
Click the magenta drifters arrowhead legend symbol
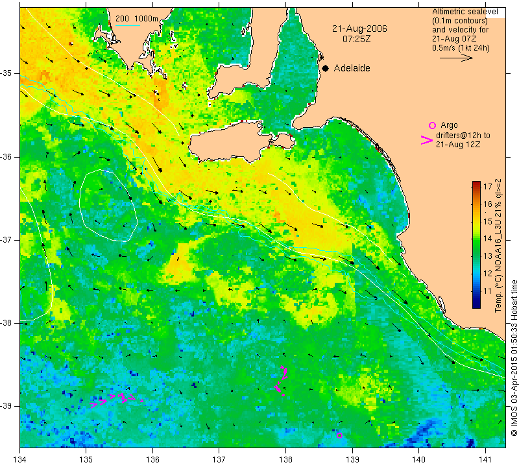[x=426, y=140]
